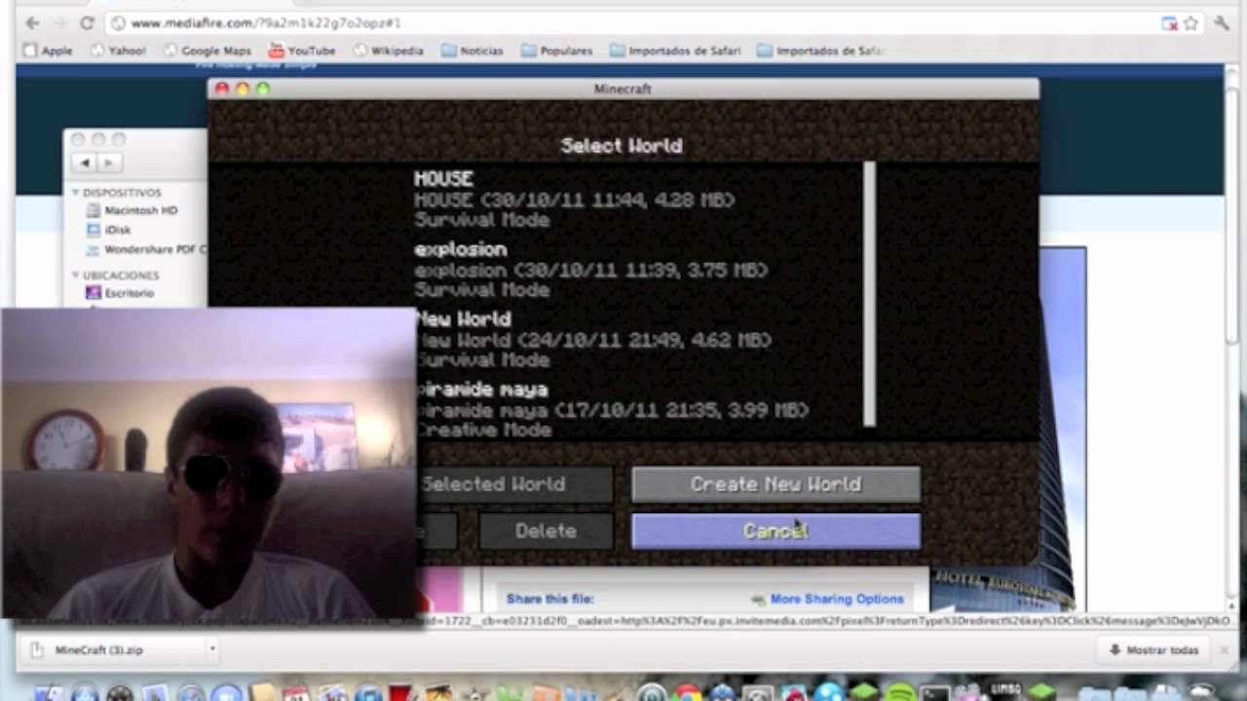1247x701 pixels.
Task: Click the world list scrollbar
Action: click(x=869, y=294)
